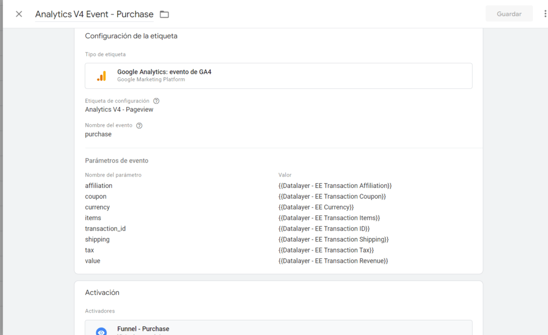Close the tag editor with the X icon
Viewport: 548px width, 335px height.
(x=19, y=14)
